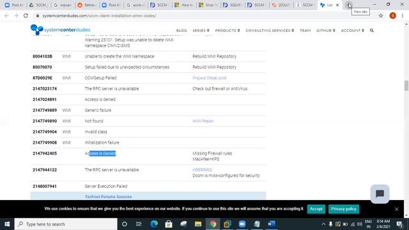Screen dimensions: 409x230
Task: Accept the cookies
Action: 316,209
